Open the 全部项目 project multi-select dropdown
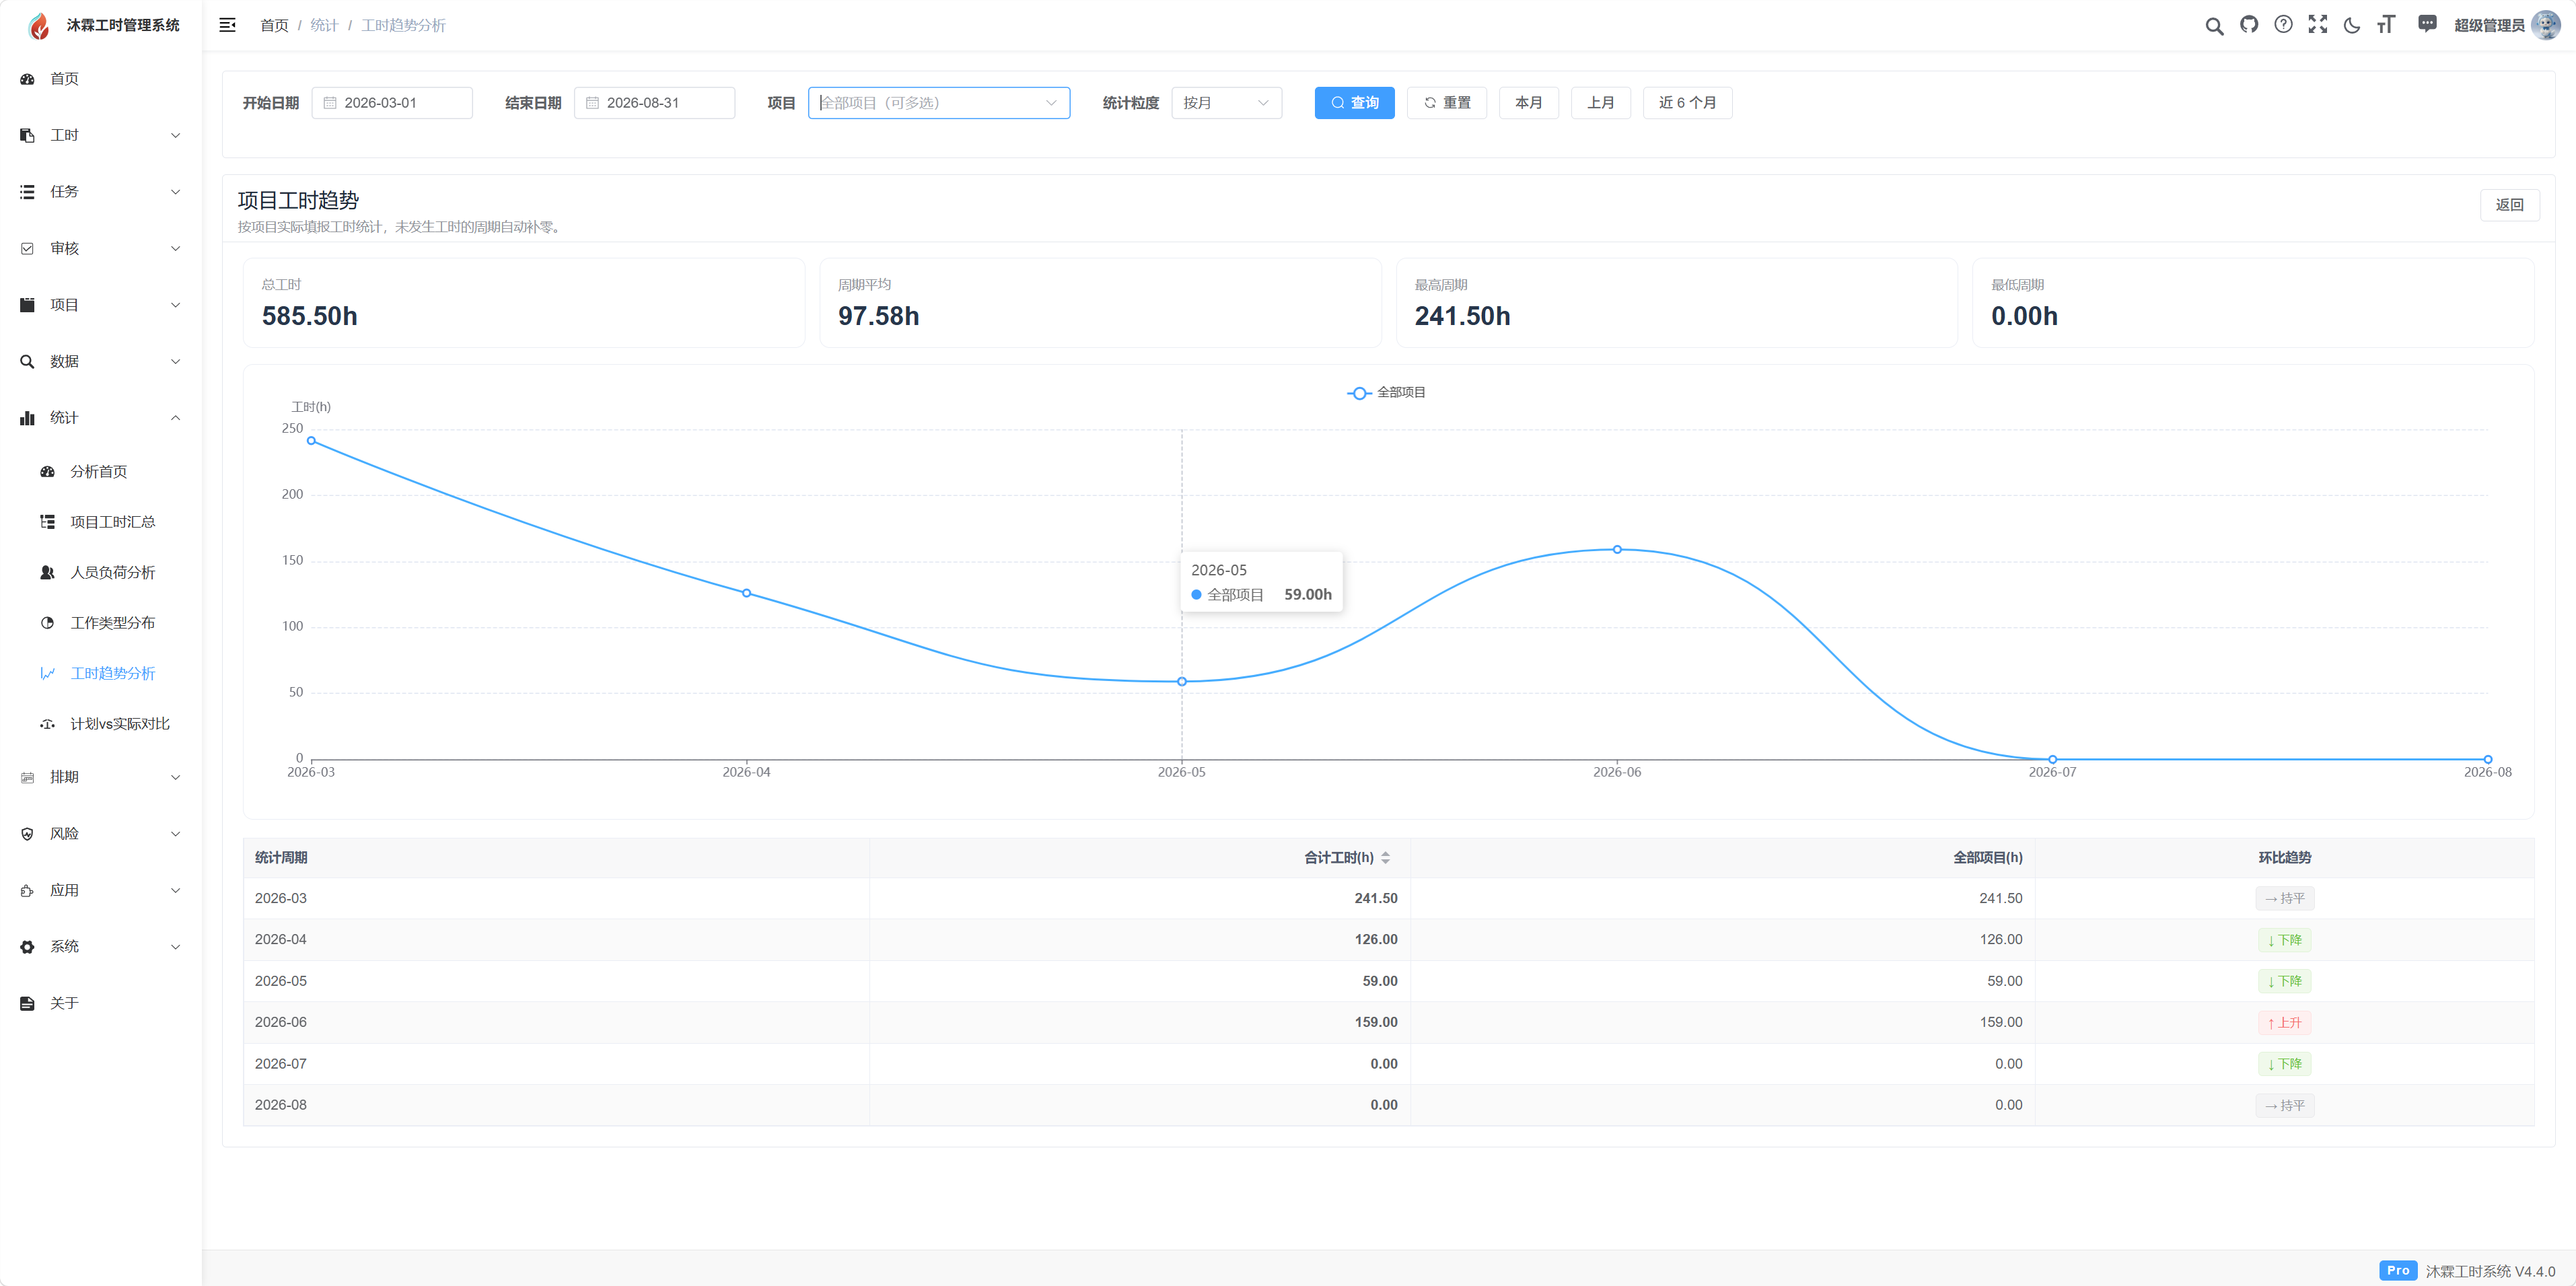Viewport: 2576px width, 1286px height. 938,103
